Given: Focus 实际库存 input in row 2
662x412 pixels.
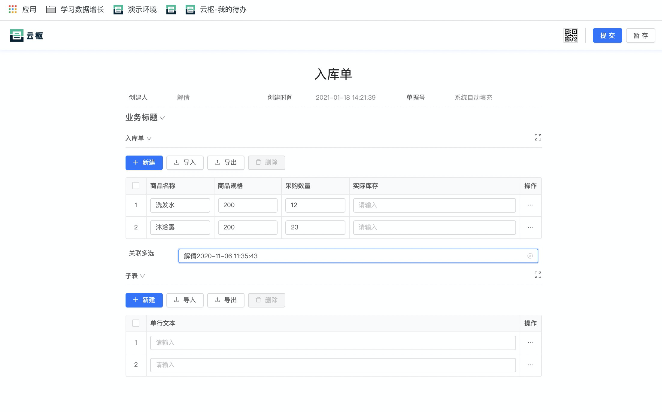Looking at the screenshot, I should pyautogui.click(x=435, y=227).
